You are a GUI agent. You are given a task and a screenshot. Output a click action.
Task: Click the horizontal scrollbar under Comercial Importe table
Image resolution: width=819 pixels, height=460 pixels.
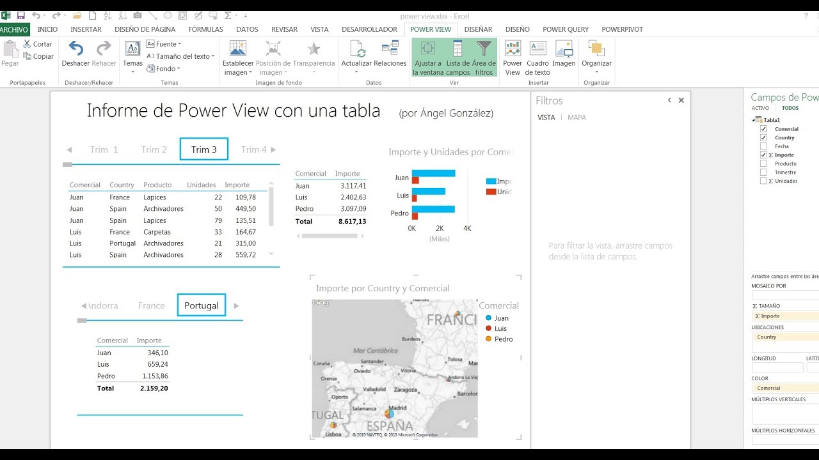[331, 236]
